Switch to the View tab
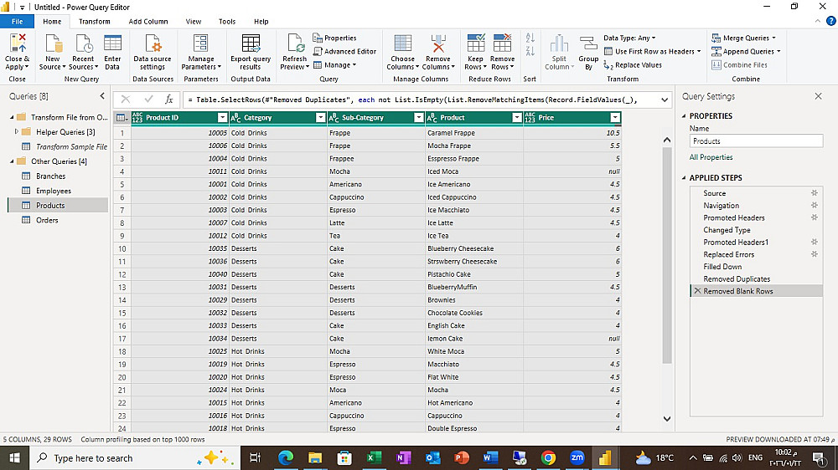The height and width of the screenshot is (470, 838). click(194, 22)
